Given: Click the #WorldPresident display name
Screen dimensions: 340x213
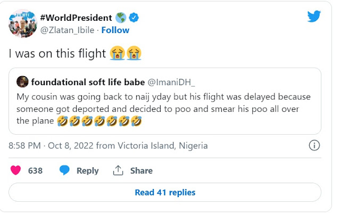Looking at the screenshot, I should 77,18.
